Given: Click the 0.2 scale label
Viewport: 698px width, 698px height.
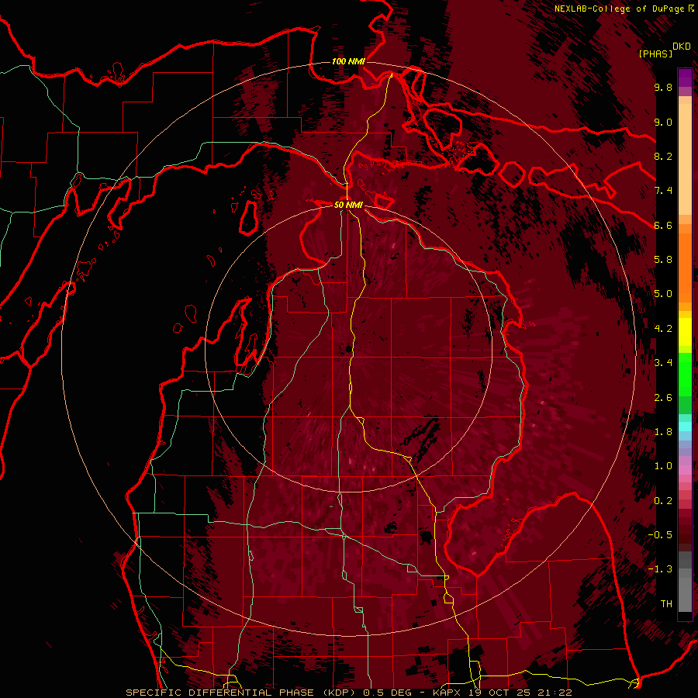Looking at the screenshot, I should 663,501.
